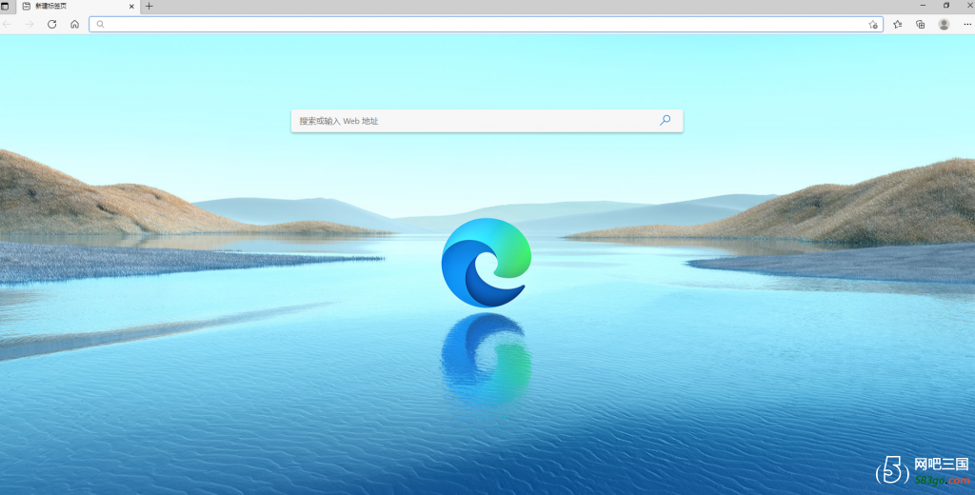The height and width of the screenshot is (495, 975).
Task: Open a new tab with the plus button
Action: pyautogui.click(x=149, y=7)
